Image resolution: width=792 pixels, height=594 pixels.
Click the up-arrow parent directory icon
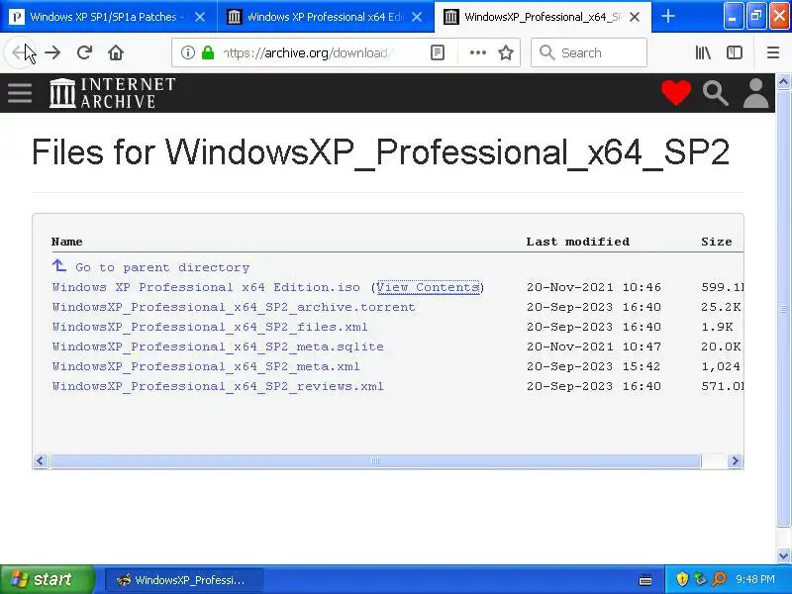click(x=59, y=265)
